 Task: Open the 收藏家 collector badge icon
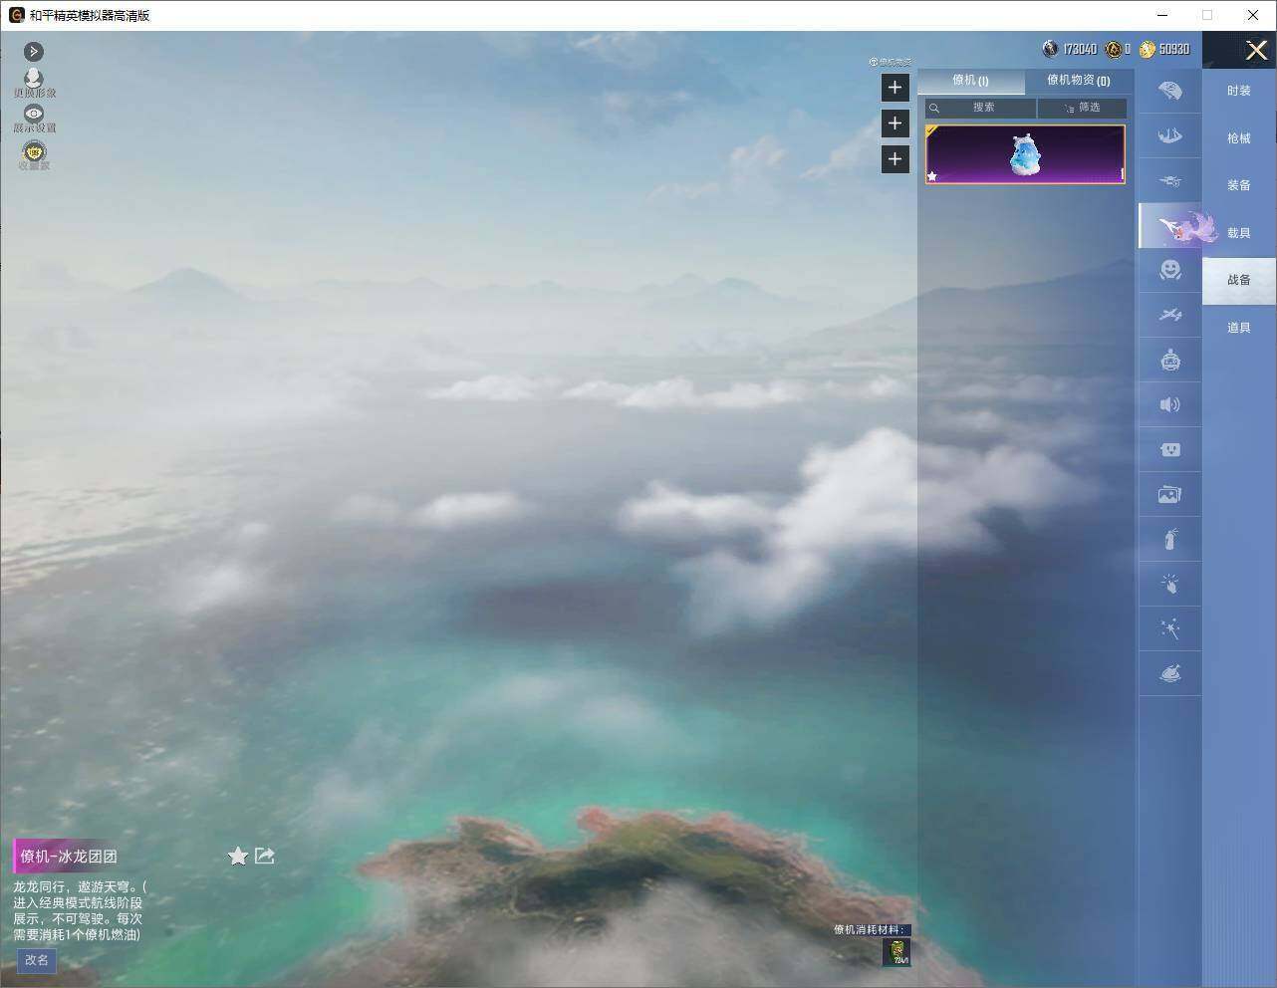34,154
